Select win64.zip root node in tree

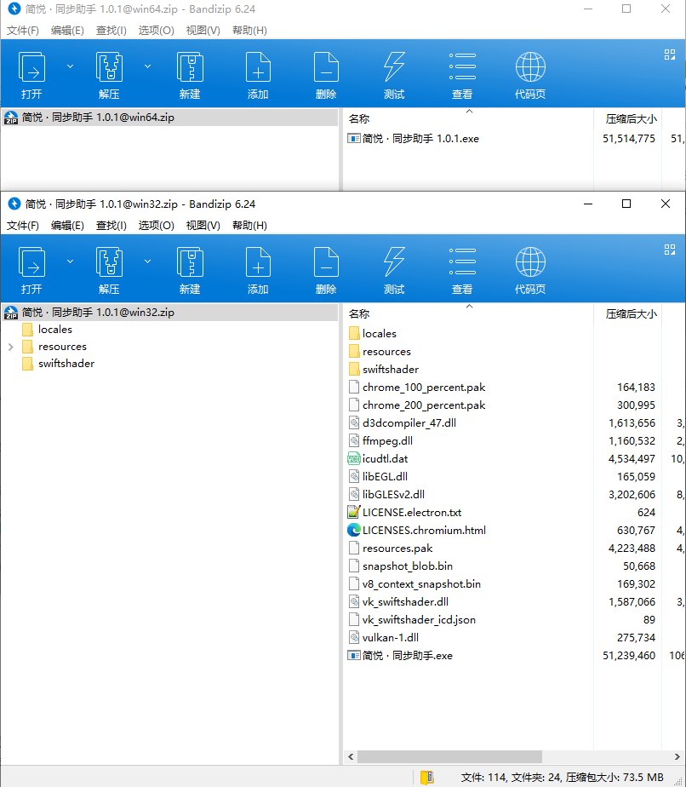(x=169, y=118)
